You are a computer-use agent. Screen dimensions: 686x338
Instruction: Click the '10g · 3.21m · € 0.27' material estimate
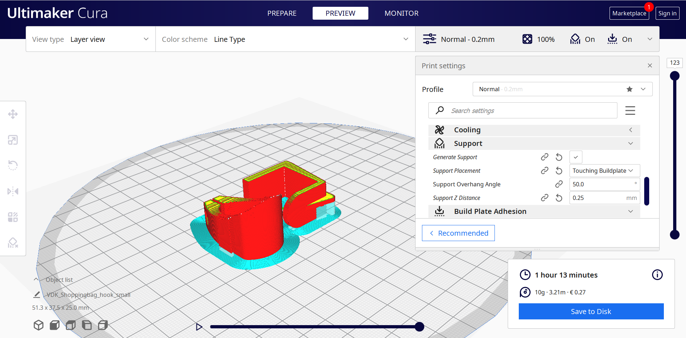[x=560, y=292]
